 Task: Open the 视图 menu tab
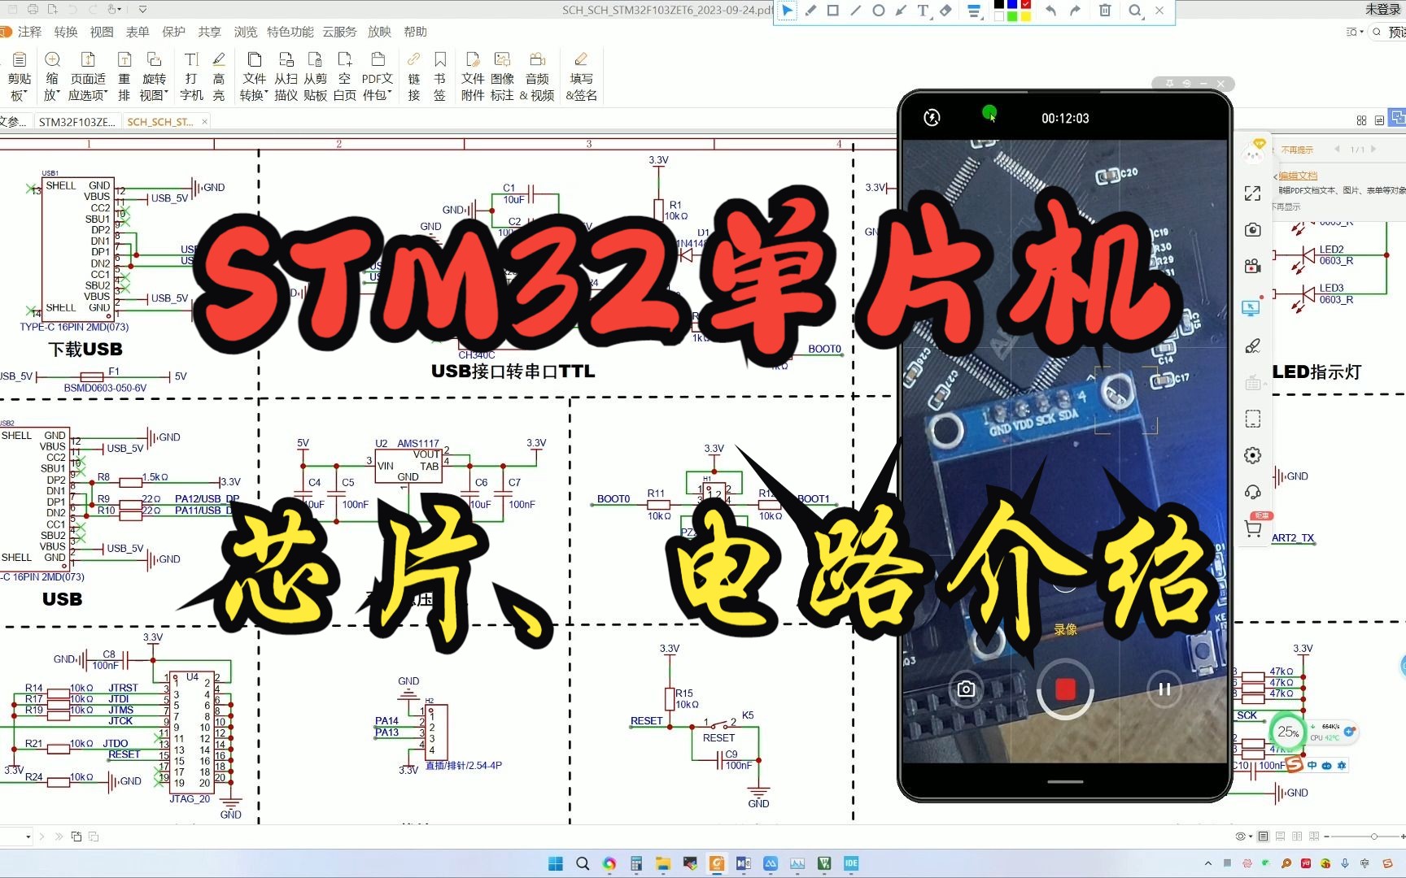(x=102, y=32)
